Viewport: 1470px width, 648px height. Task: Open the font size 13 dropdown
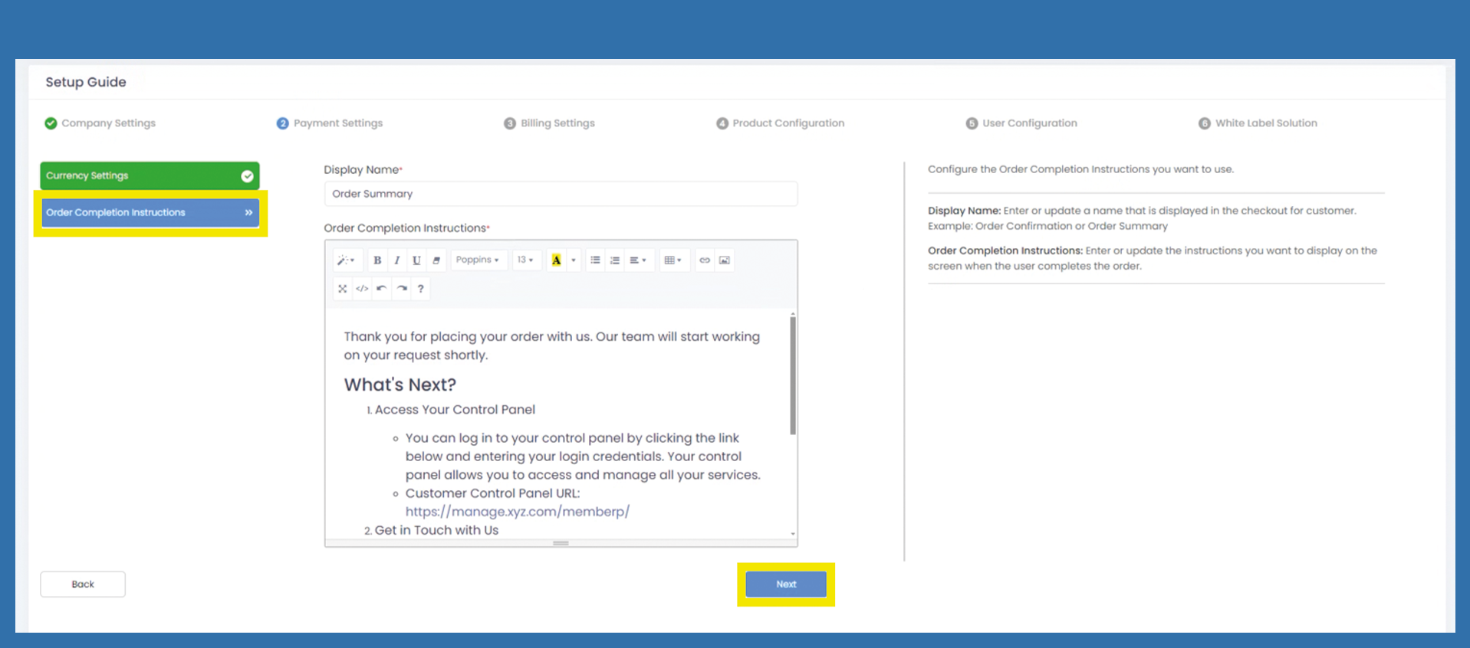525,260
